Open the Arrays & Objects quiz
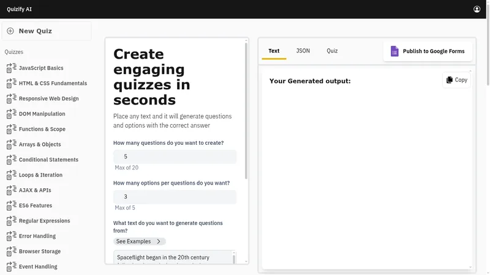Viewport: 490px width, 275px height. [x=40, y=144]
